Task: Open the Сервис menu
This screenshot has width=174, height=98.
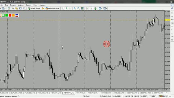Action: click(29, 5)
